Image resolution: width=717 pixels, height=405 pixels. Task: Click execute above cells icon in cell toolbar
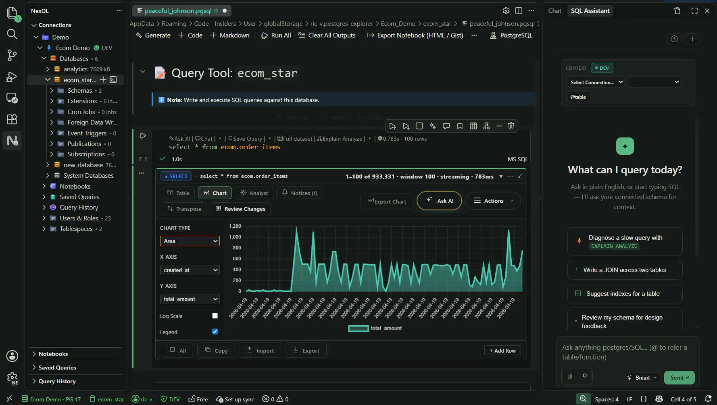(392, 126)
